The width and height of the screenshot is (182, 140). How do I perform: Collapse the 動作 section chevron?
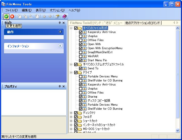(x=60, y=32)
